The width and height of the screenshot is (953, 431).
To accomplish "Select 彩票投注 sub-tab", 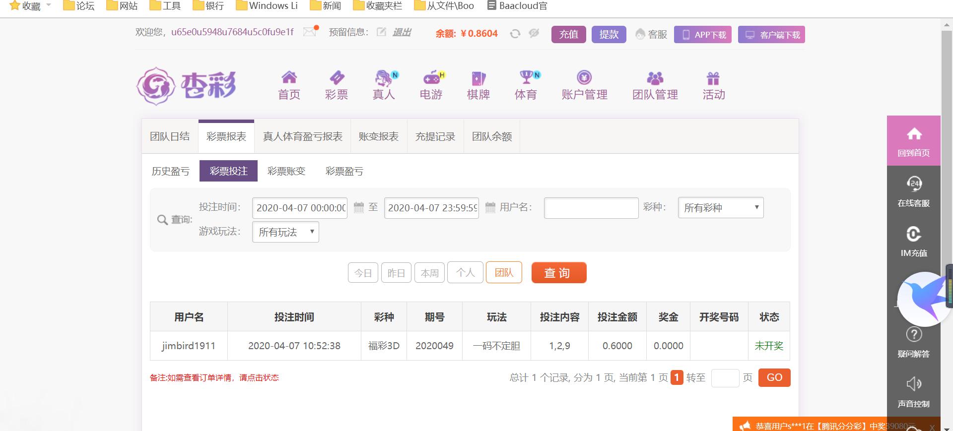I will [228, 171].
